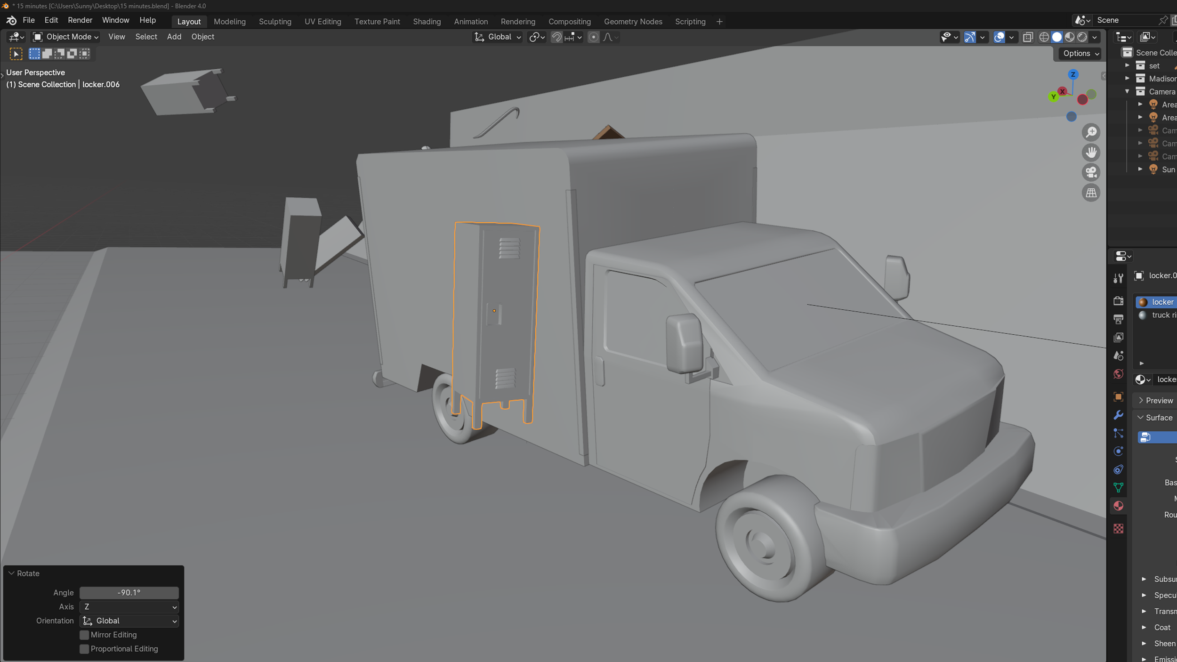Open the Axis Z dropdown
The width and height of the screenshot is (1177, 662).
[x=129, y=607]
